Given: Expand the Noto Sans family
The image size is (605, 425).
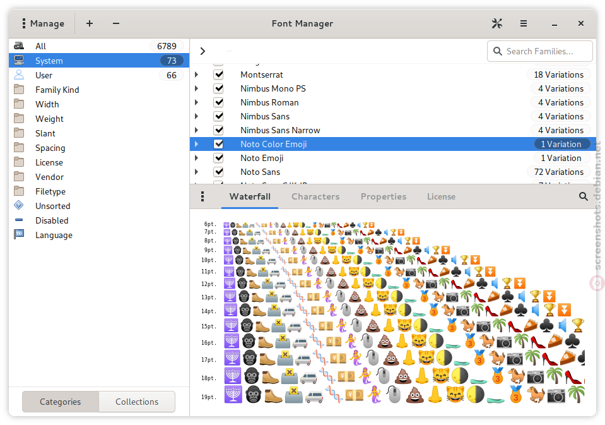Looking at the screenshot, I should (x=197, y=172).
